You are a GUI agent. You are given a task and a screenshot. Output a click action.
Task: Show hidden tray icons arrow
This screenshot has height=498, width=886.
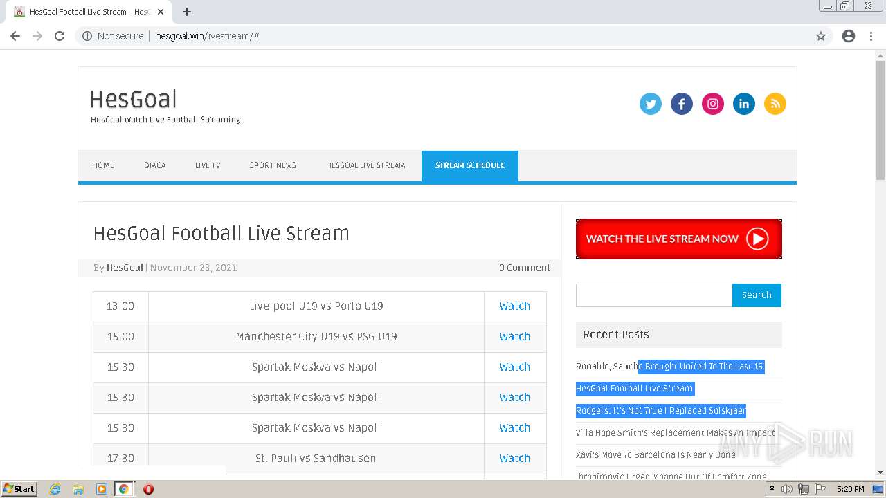[x=772, y=489]
